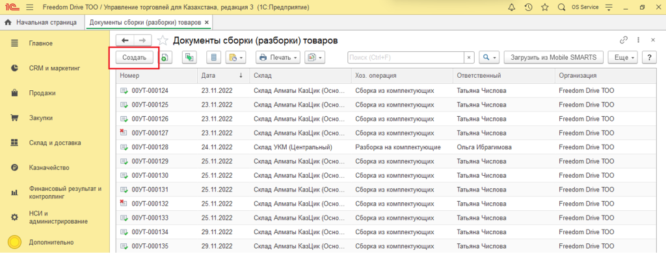This screenshot has width=666, height=253.
Task: Click the magnifier search icon in title bar
Action: [561, 7]
